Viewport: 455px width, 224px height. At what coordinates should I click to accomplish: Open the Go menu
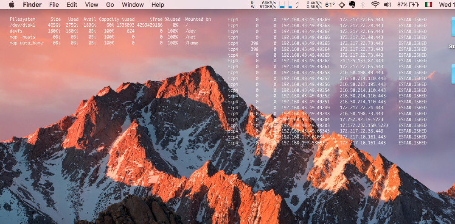tap(110, 5)
